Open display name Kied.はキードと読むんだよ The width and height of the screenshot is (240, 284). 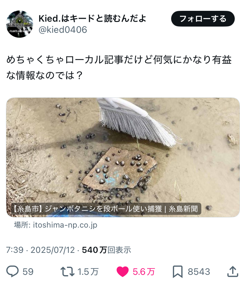(92, 18)
